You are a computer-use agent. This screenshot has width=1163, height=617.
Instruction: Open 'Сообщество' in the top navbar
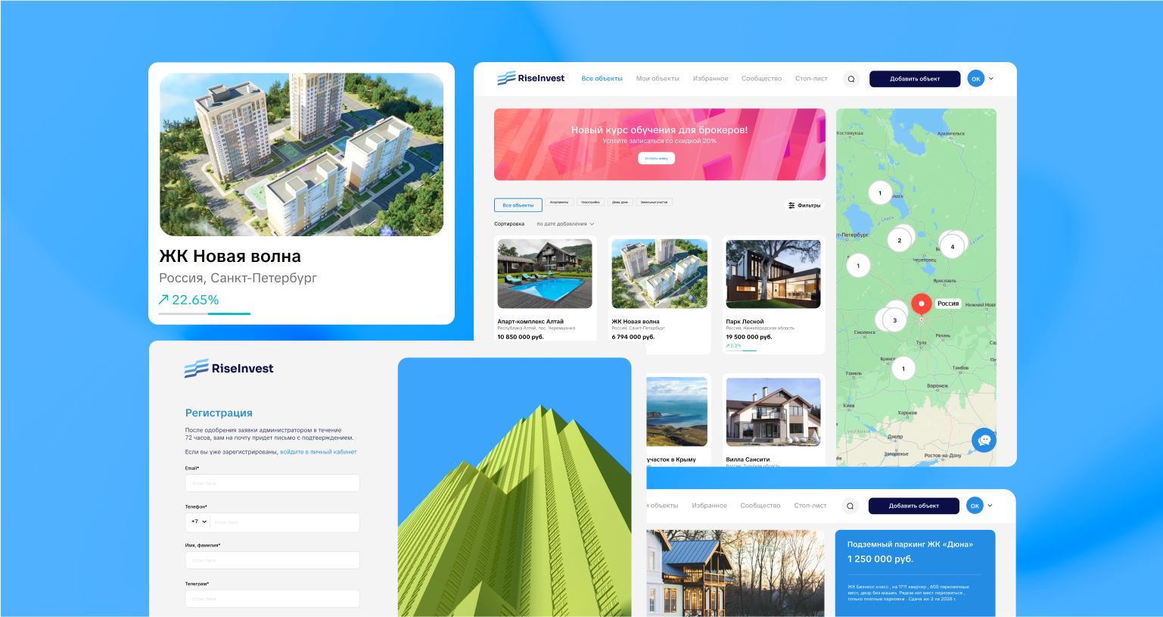pos(761,79)
